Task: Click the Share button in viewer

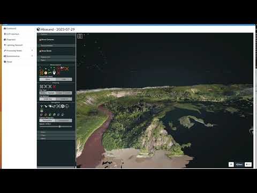Action: pos(239,165)
